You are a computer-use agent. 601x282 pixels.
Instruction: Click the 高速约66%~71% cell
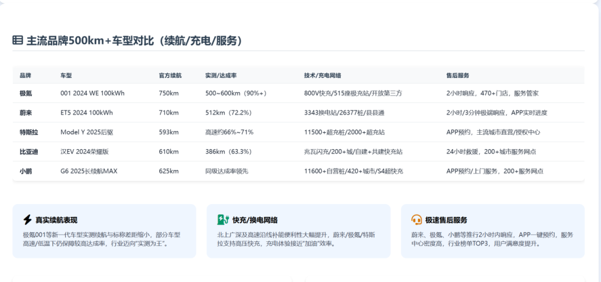tap(229, 132)
